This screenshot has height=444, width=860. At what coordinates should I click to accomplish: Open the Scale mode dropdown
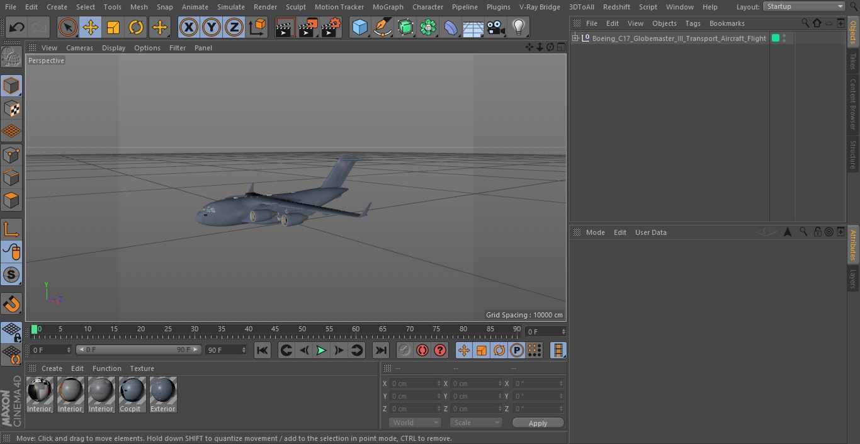tap(476, 423)
